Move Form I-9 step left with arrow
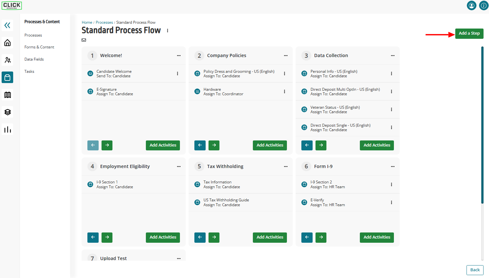 pyautogui.click(x=307, y=237)
